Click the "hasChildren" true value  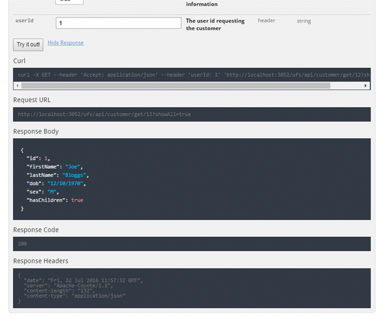(77, 200)
